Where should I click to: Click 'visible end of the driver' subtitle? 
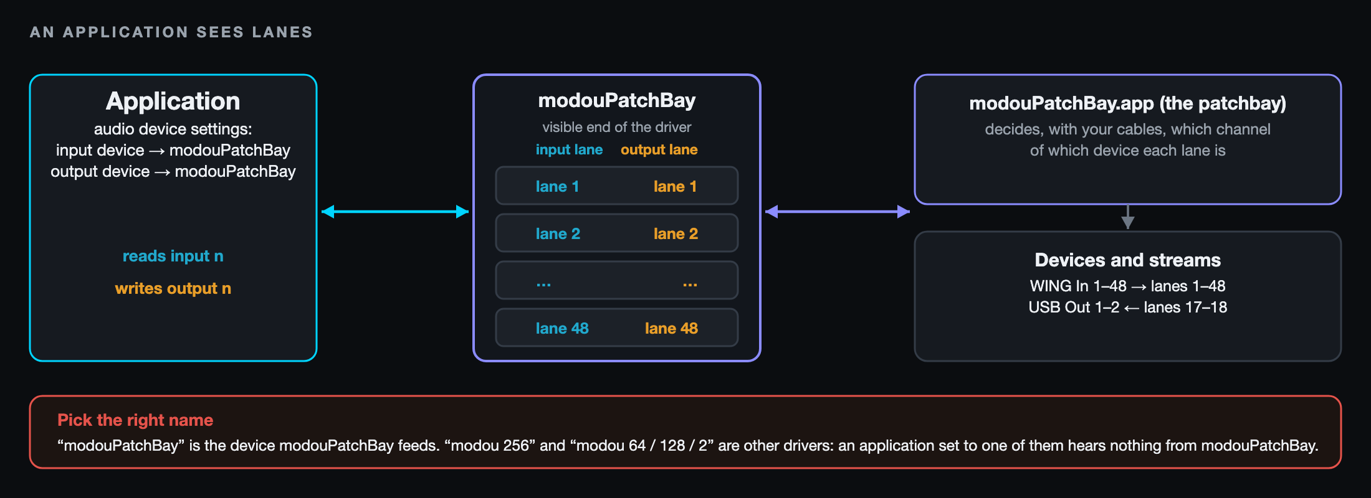tap(617, 127)
